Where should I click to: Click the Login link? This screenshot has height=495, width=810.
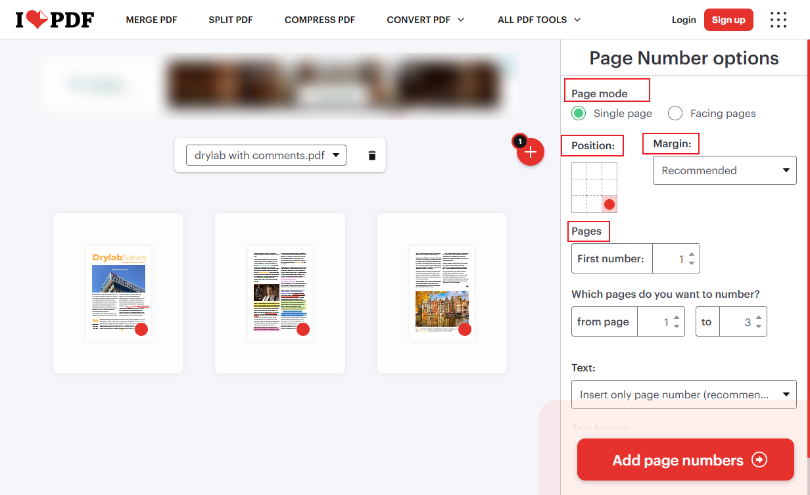point(684,19)
